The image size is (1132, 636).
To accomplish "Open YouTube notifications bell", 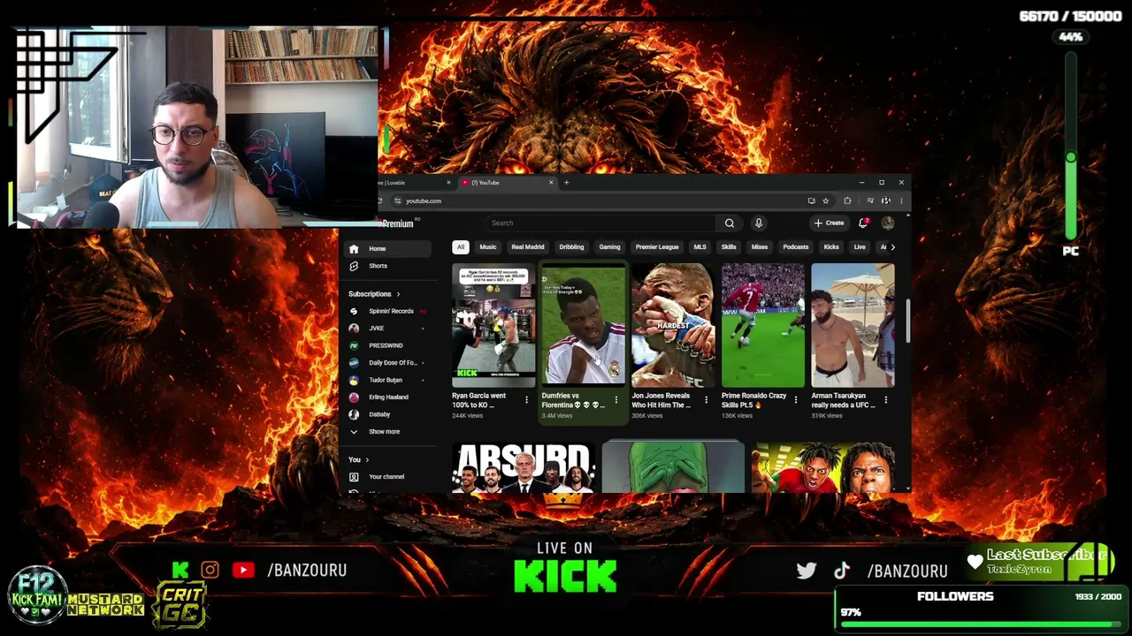I will point(863,223).
